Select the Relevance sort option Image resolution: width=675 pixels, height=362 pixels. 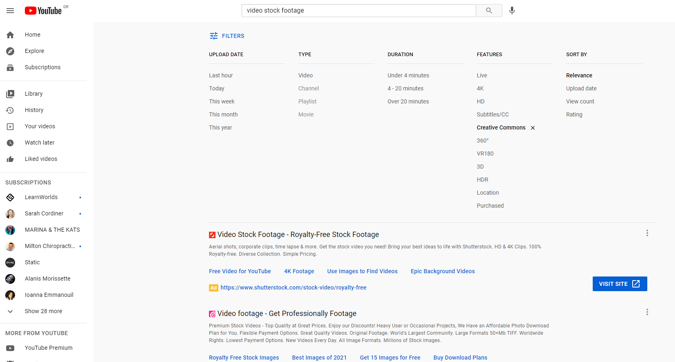coord(579,75)
